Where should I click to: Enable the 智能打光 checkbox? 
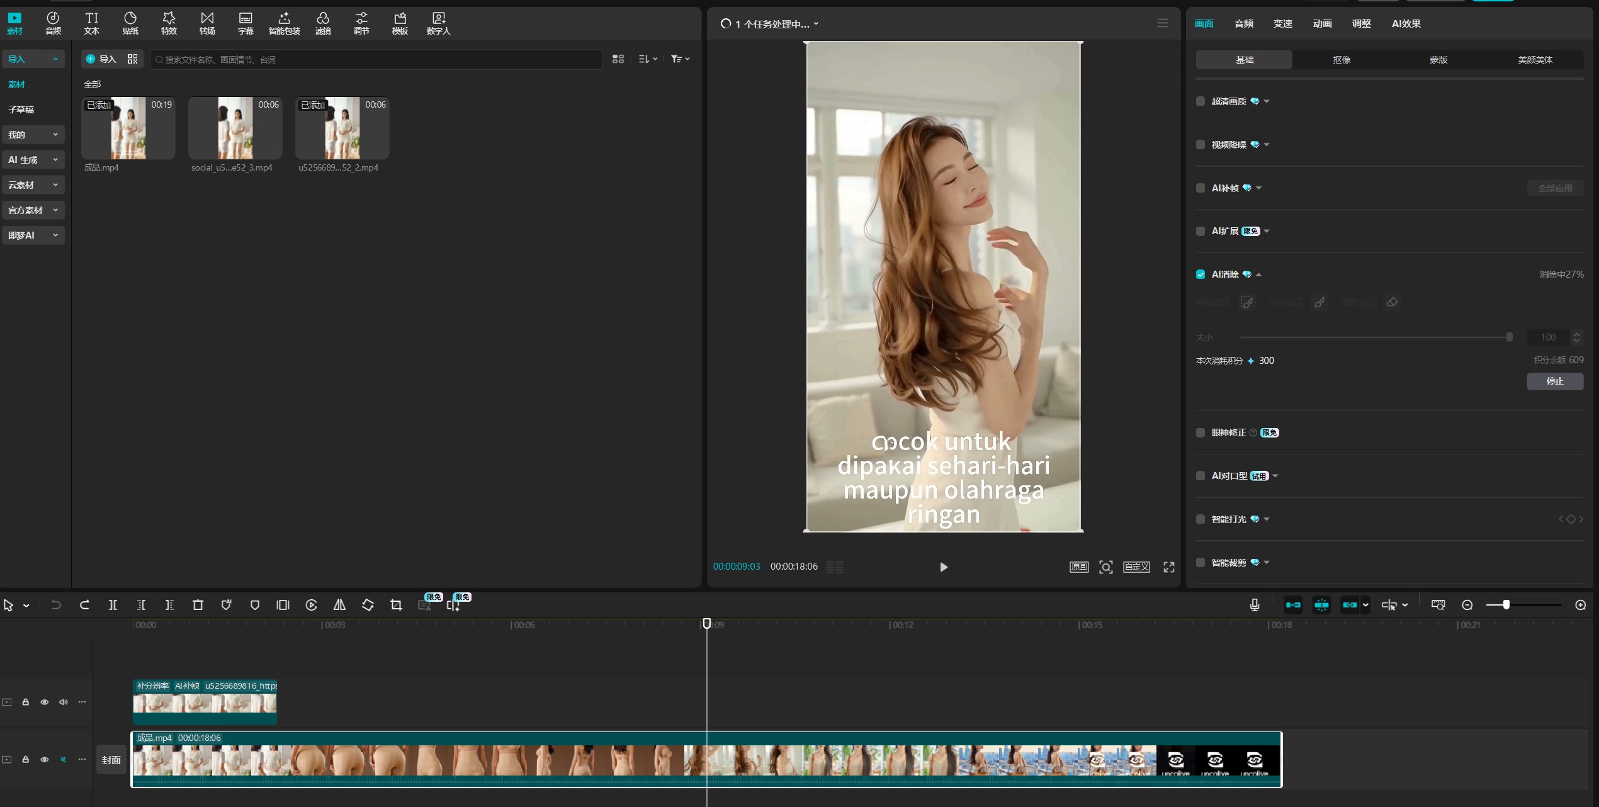pyautogui.click(x=1201, y=519)
